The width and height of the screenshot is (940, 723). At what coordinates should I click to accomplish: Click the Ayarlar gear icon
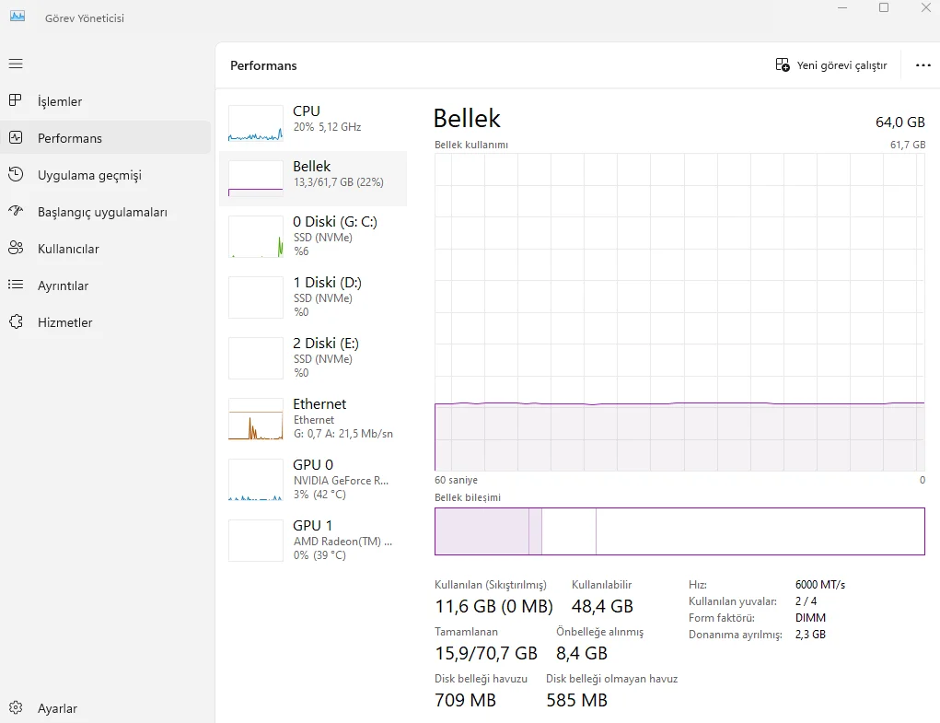(x=16, y=708)
